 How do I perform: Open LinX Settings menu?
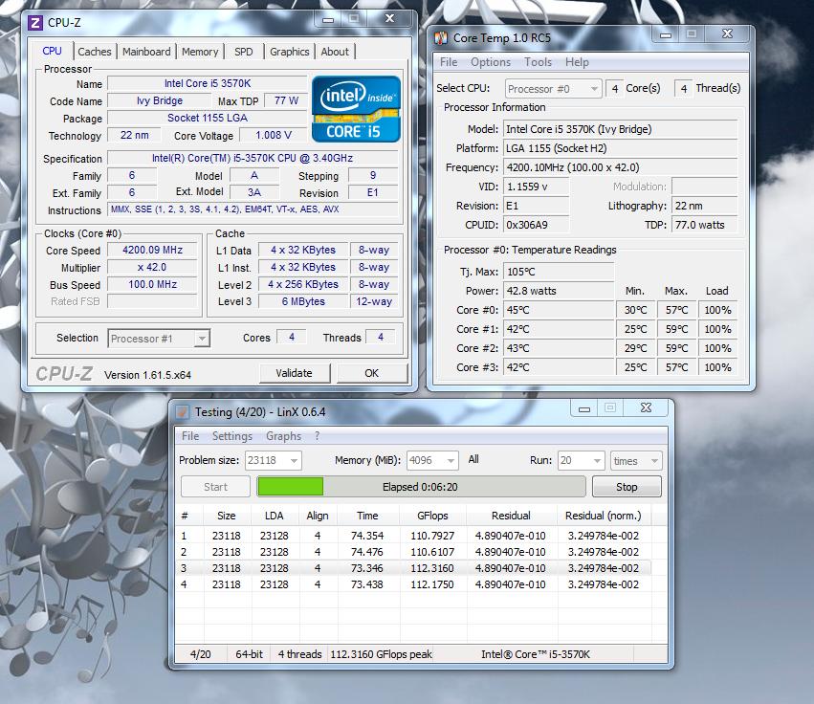(x=232, y=436)
